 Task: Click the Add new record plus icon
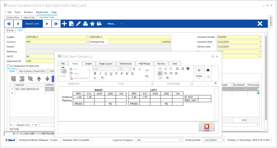(x=64, y=24)
